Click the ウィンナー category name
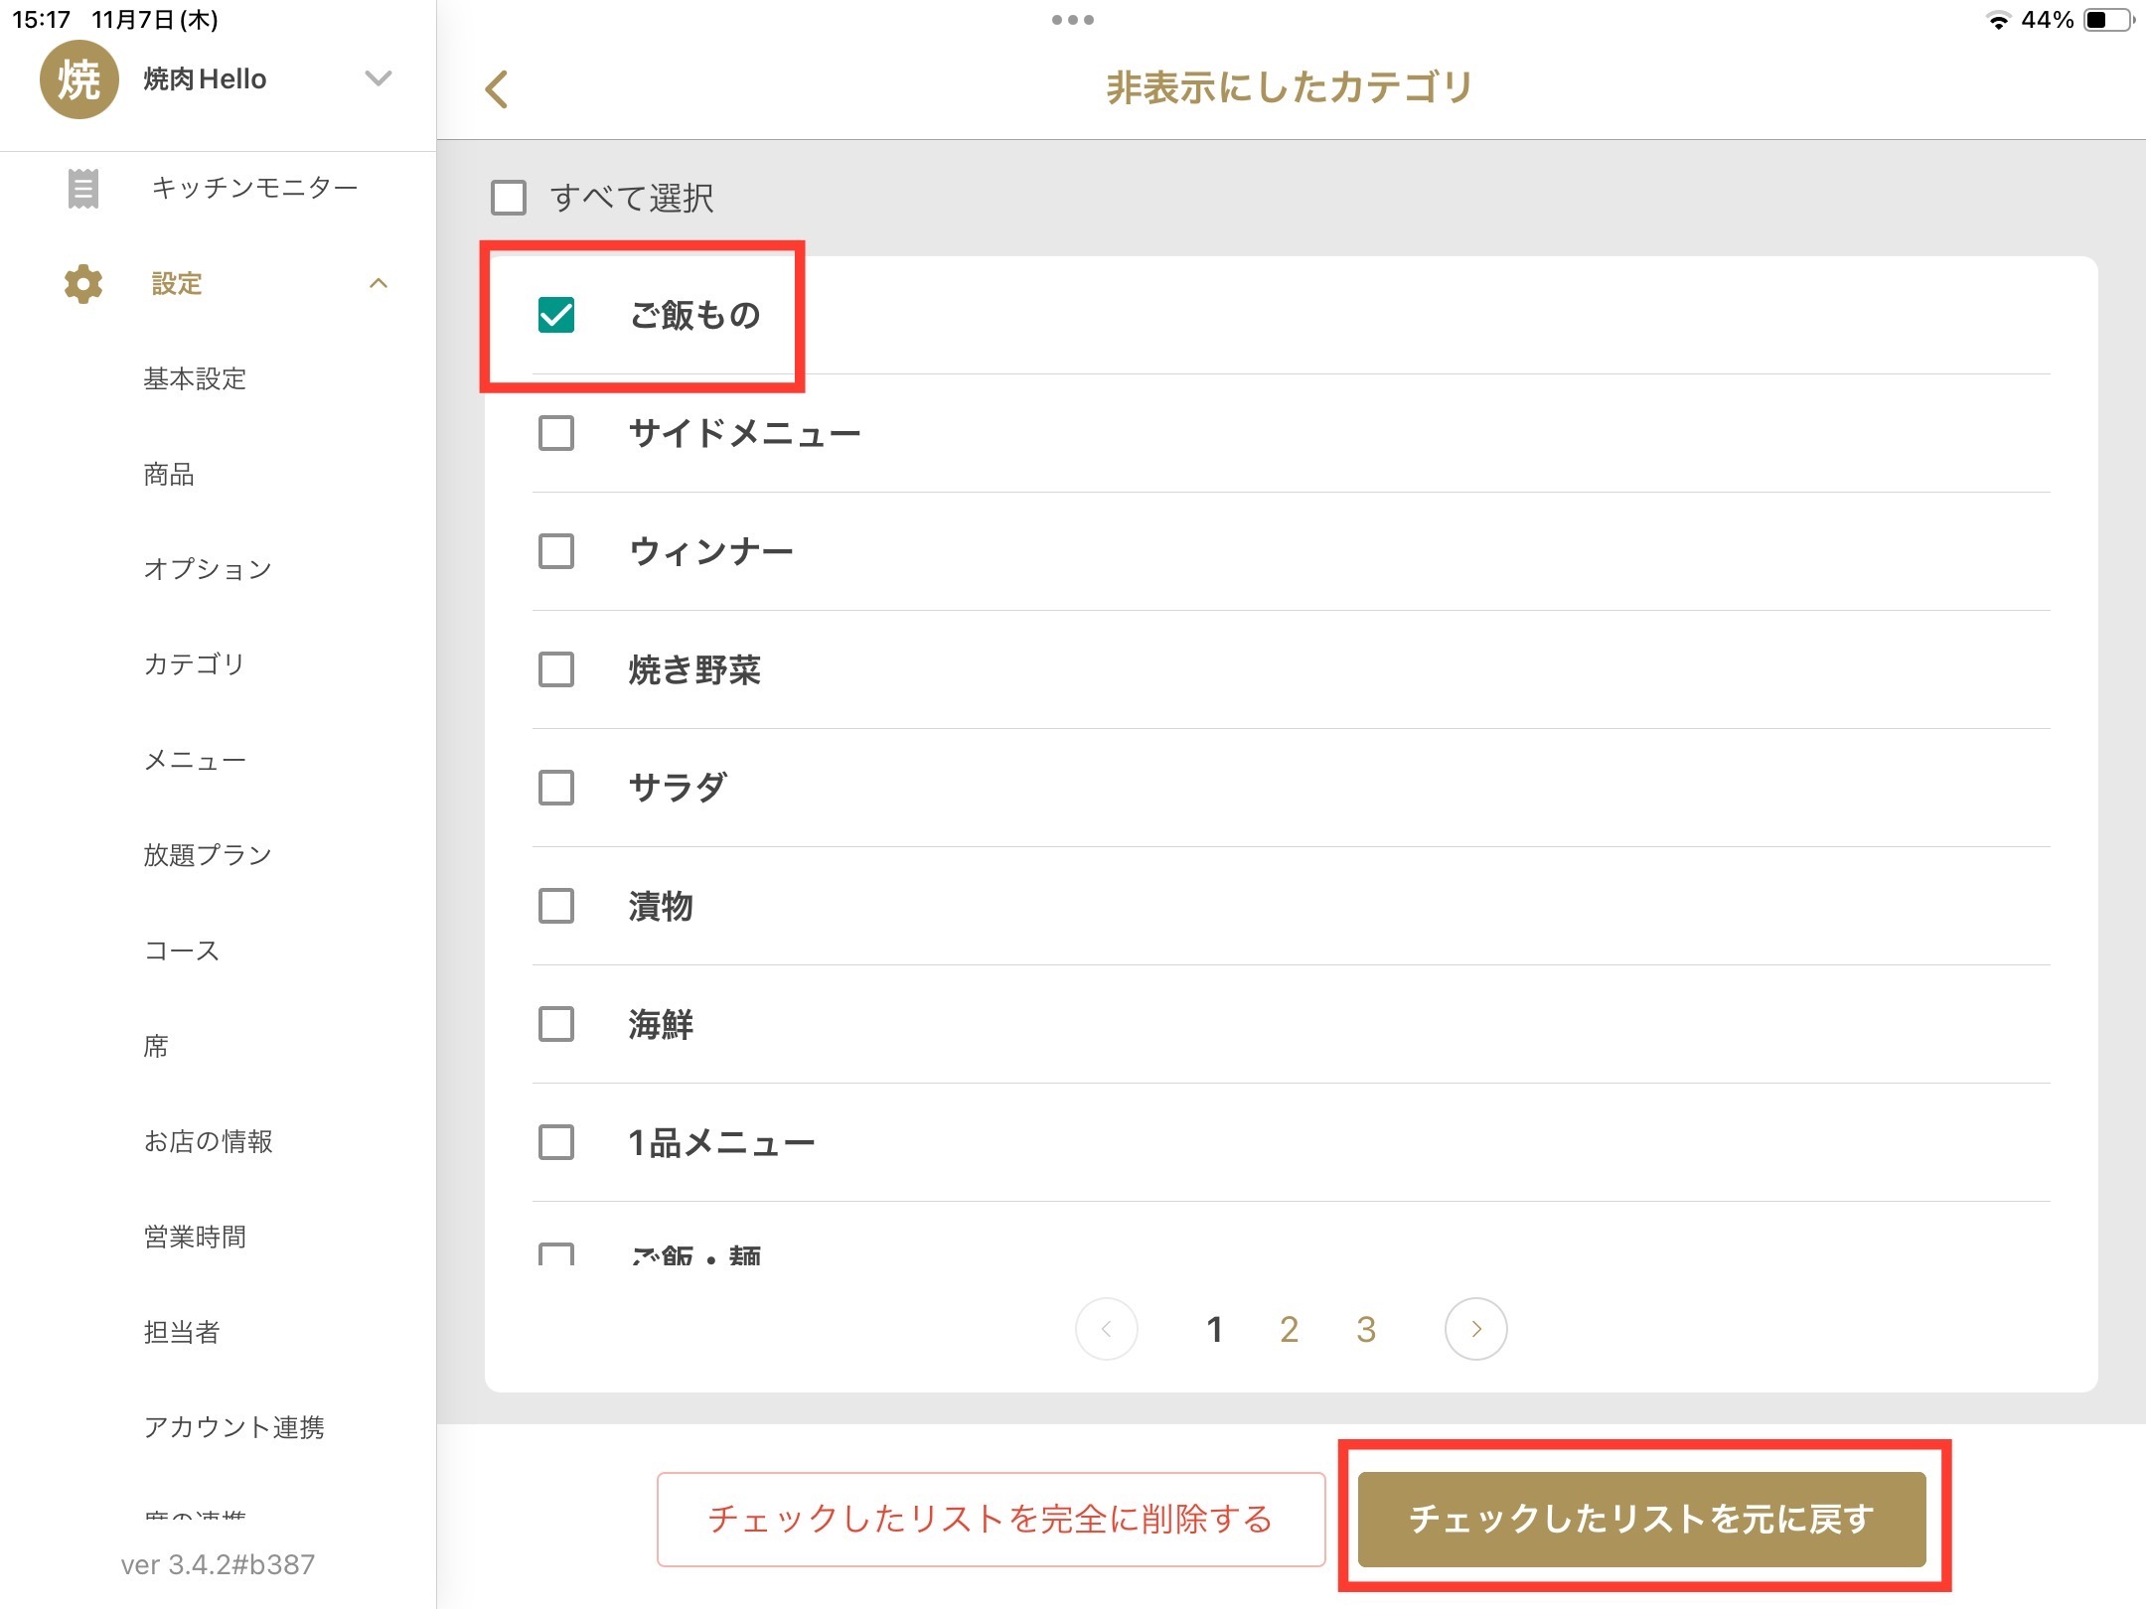2146x1609 pixels. pos(711,551)
